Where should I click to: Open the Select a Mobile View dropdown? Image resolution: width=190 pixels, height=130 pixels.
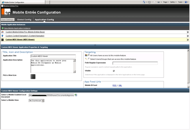click(36, 101)
